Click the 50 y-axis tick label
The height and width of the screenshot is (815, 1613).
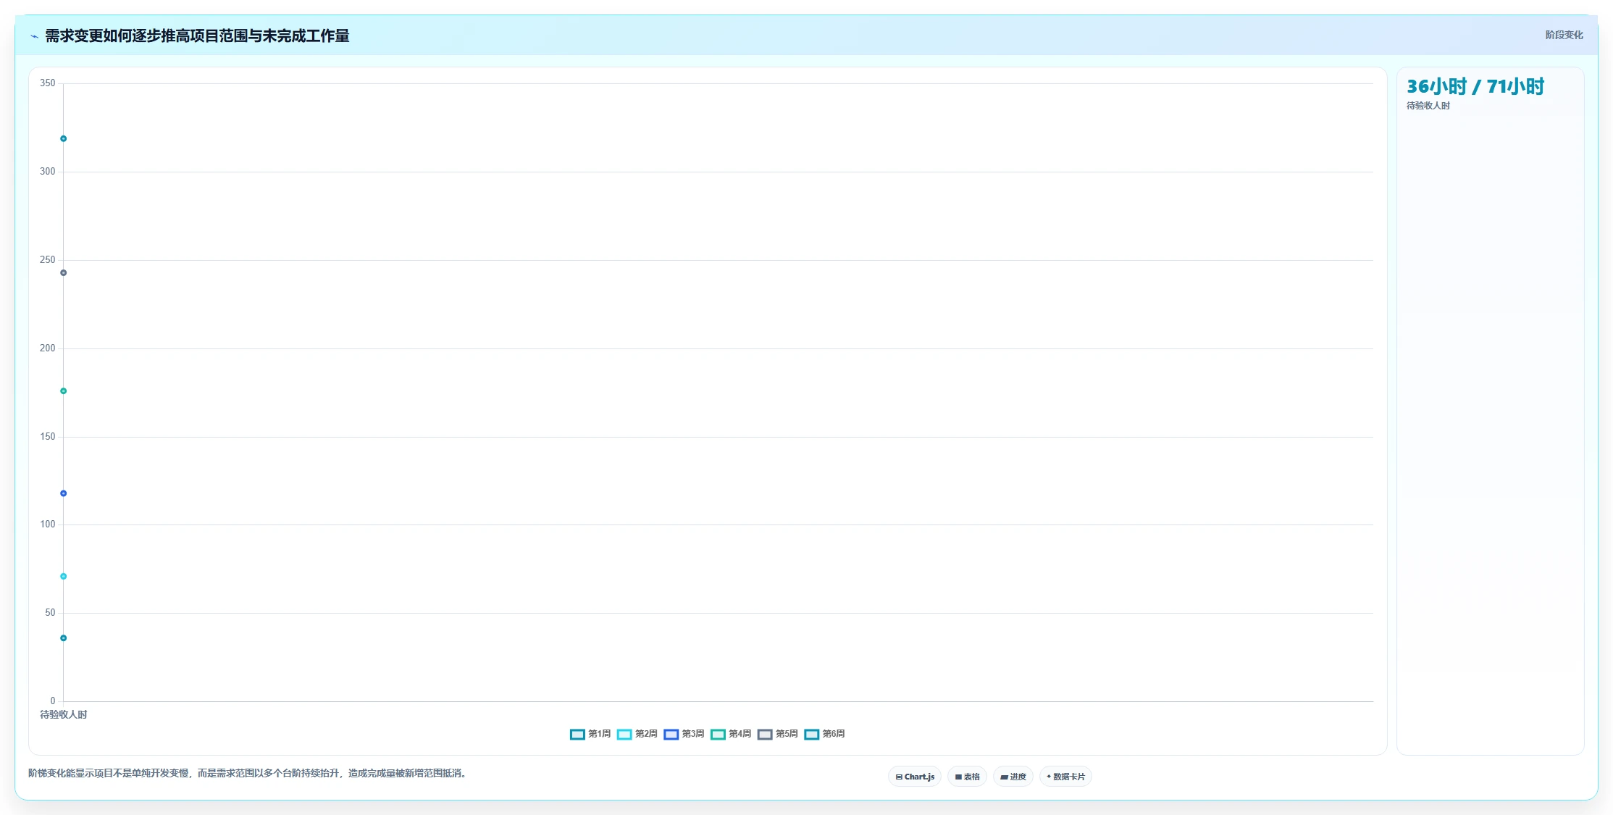[50, 613]
